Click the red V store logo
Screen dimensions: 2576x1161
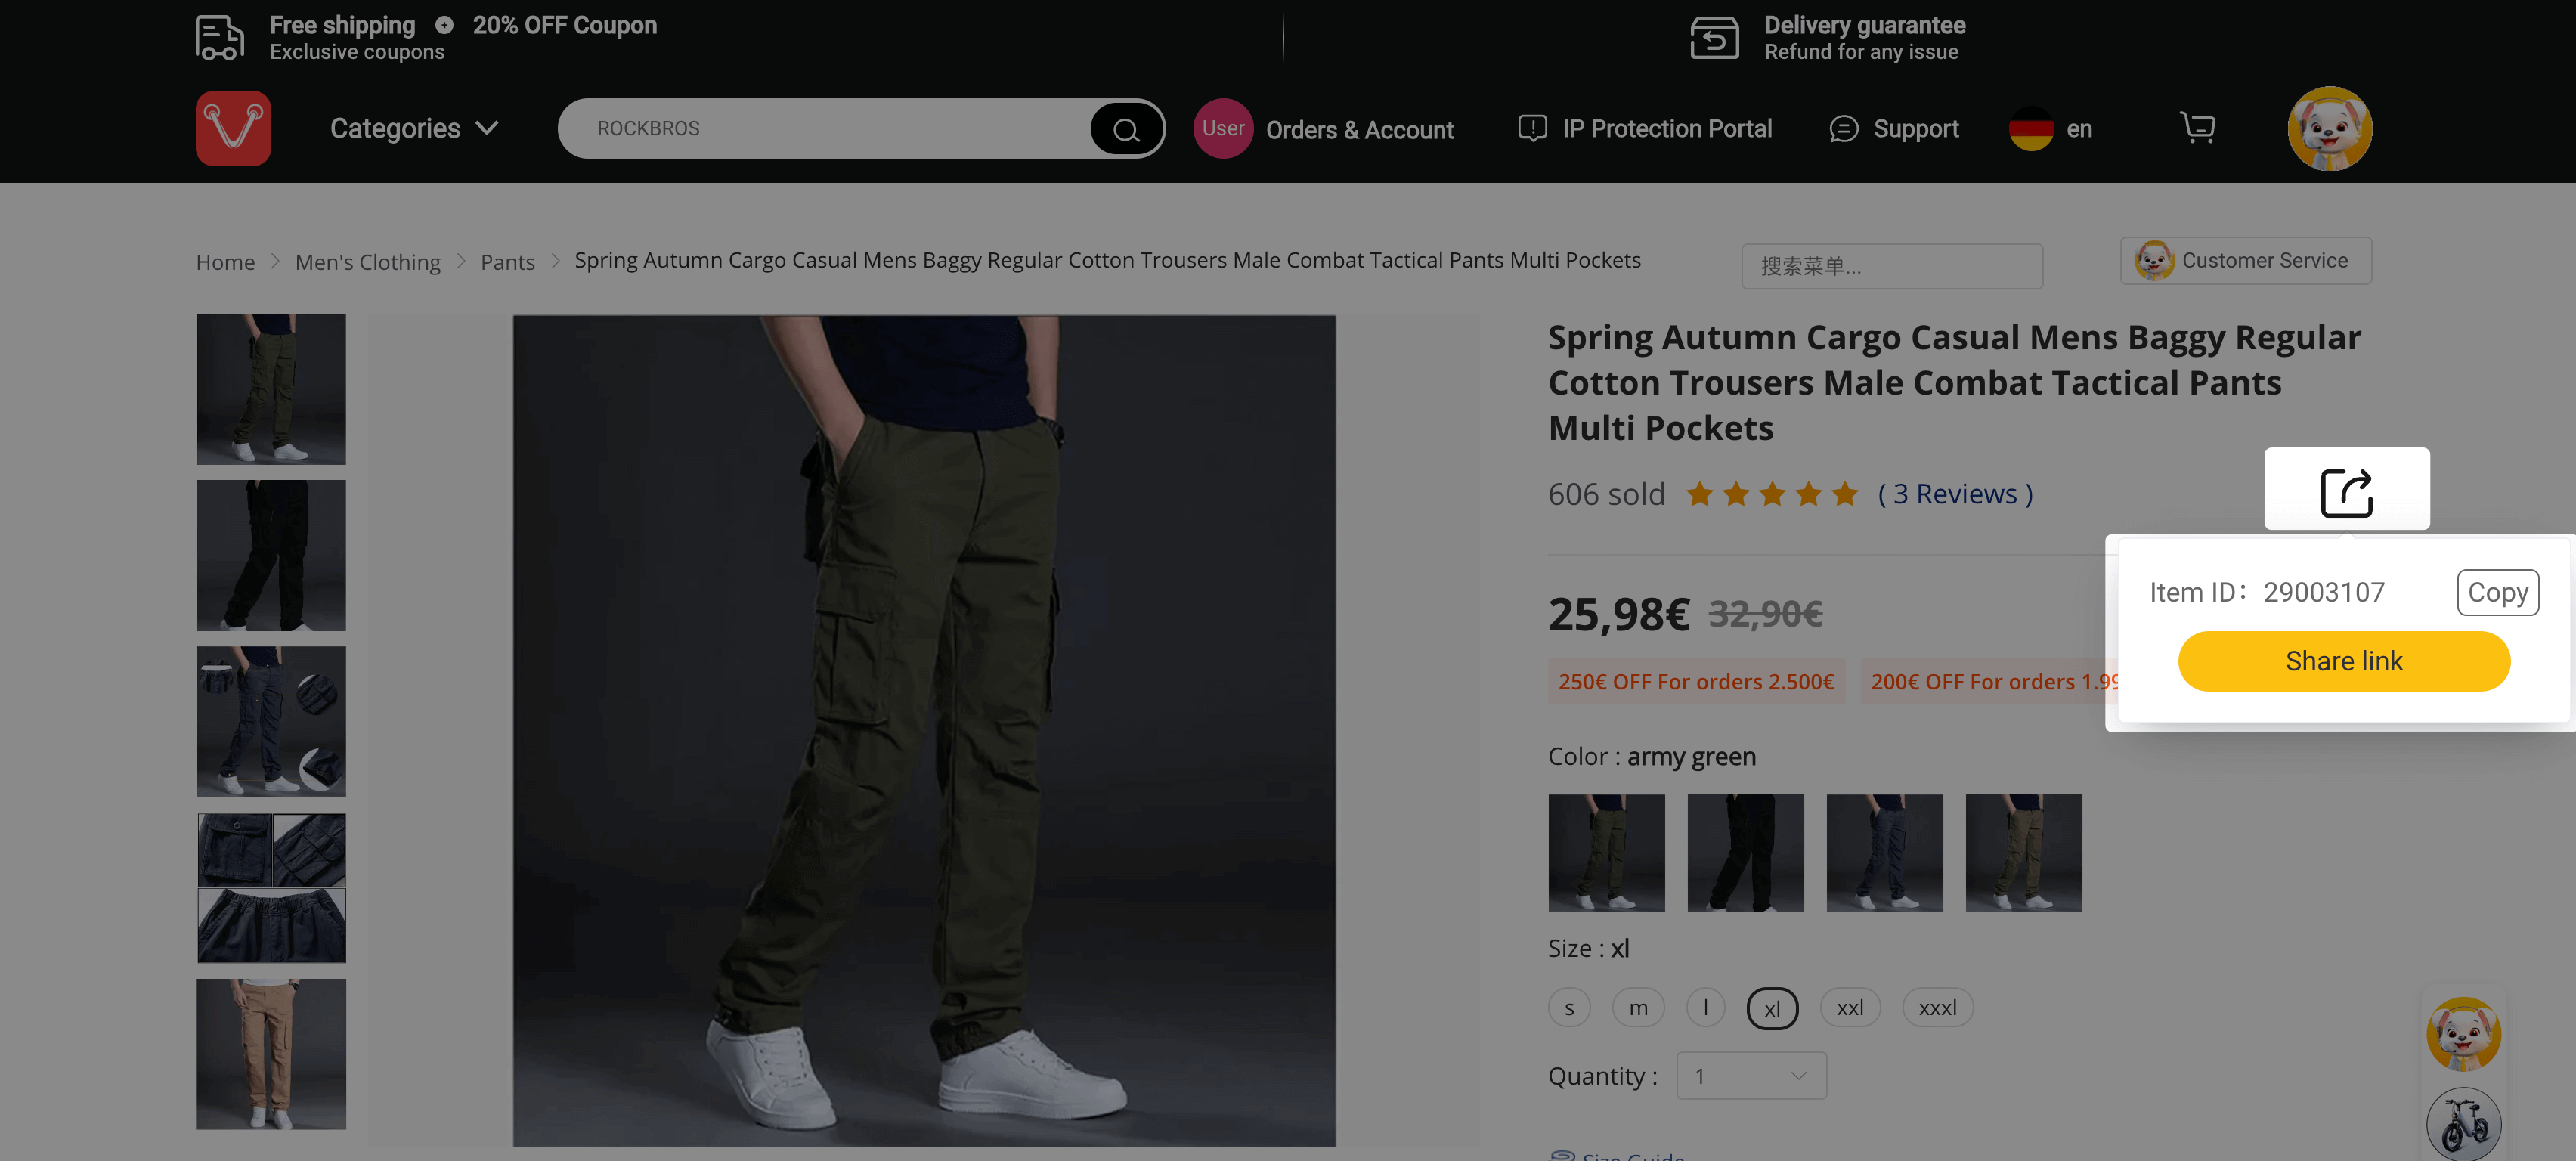pyautogui.click(x=233, y=128)
